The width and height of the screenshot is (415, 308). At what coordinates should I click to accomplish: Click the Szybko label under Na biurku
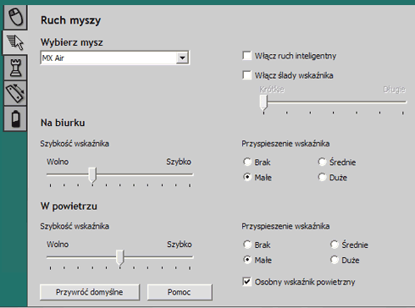(179, 162)
